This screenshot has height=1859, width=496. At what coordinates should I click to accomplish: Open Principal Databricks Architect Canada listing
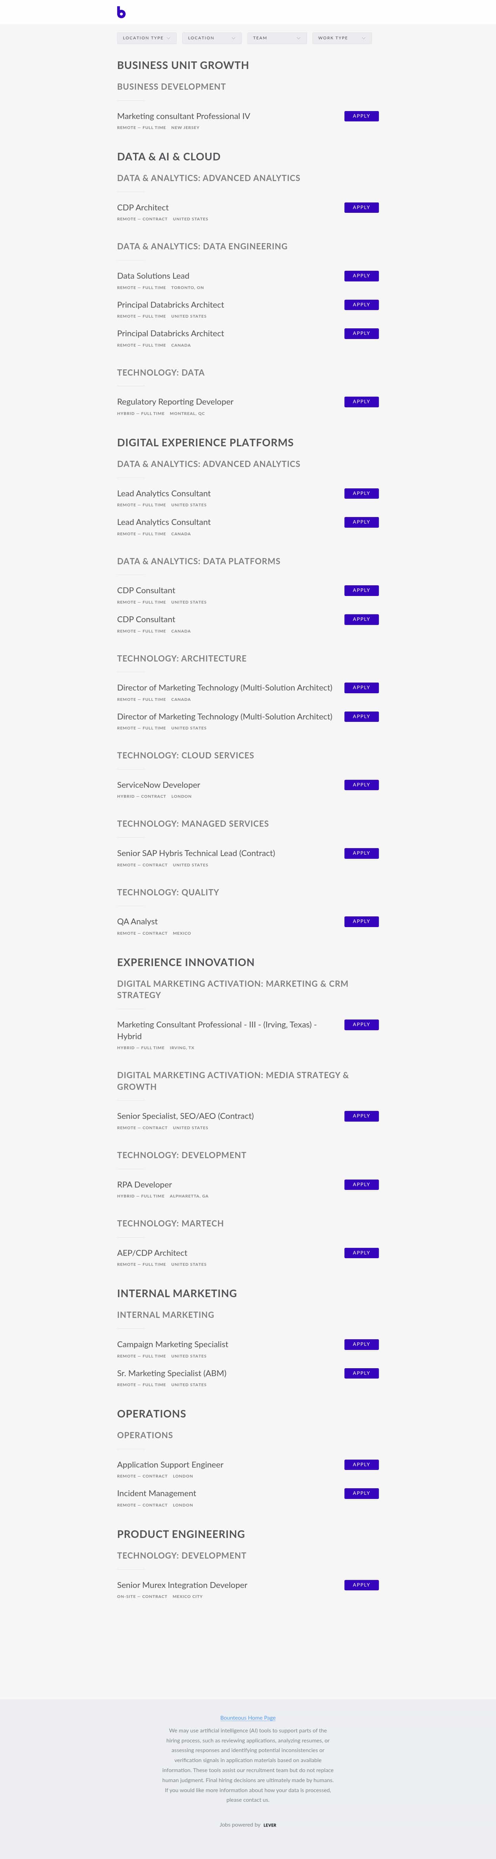[x=170, y=334]
